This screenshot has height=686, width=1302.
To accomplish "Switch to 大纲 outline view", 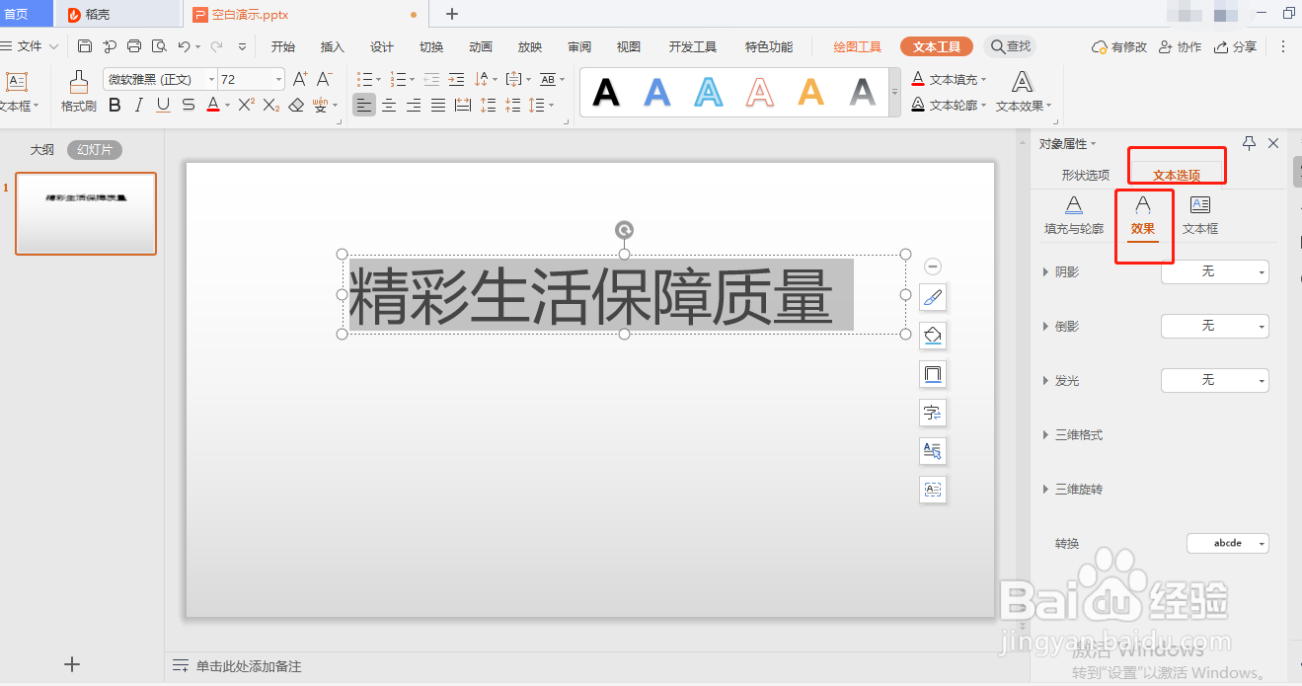I will pyautogui.click(x=42, y=150).
